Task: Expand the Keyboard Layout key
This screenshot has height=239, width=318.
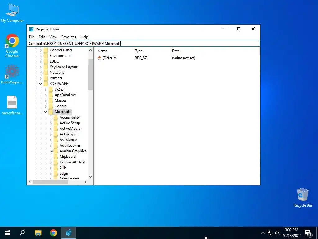Action: (x=40, y=67)
